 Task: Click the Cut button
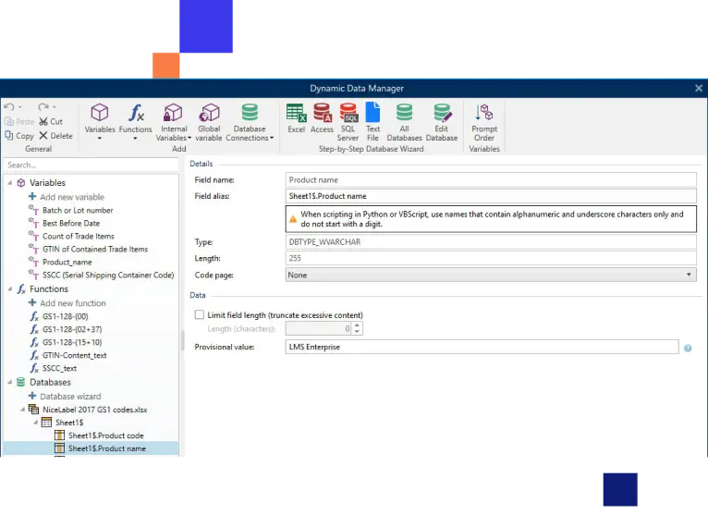(x=51, y=121)
